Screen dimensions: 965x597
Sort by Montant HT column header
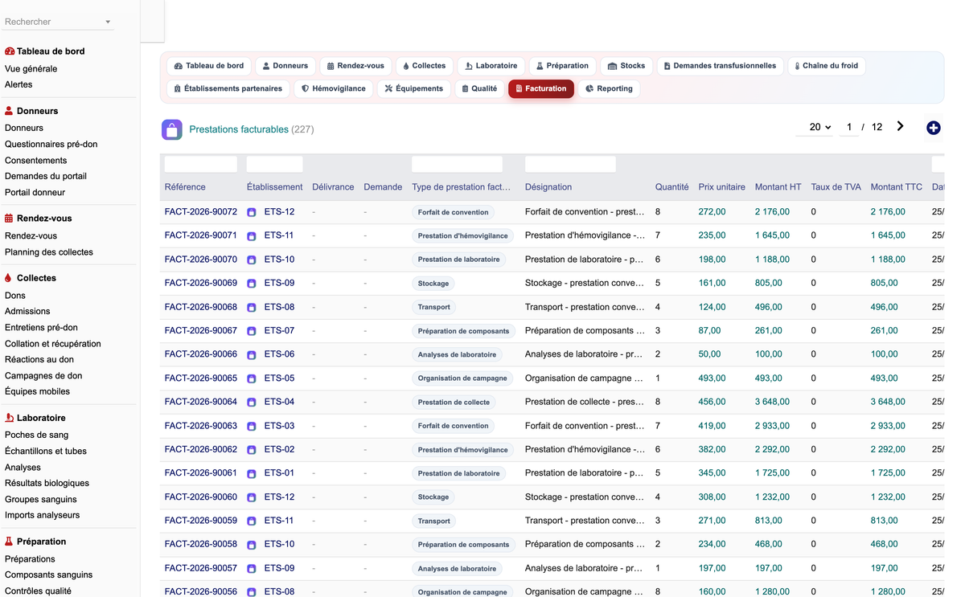click(x=778, y=187)
